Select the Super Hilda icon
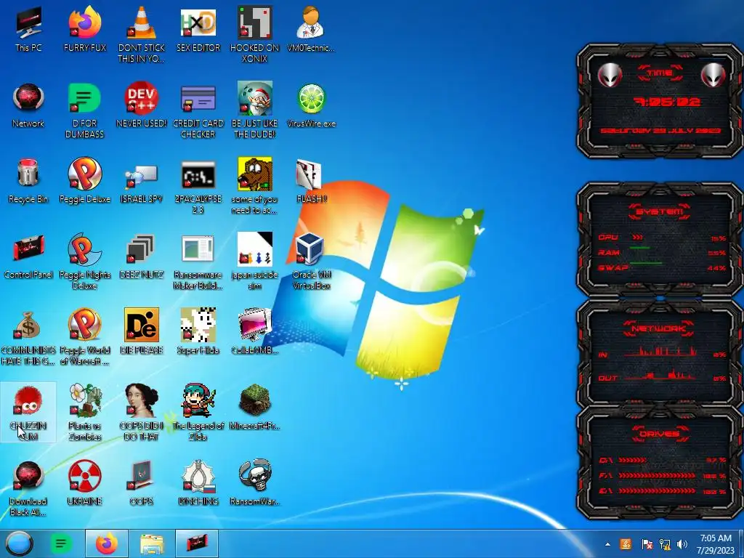 click(198, 325)
